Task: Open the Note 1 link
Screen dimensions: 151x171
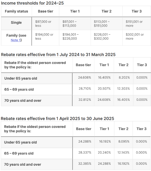Action: coord(16,40)
